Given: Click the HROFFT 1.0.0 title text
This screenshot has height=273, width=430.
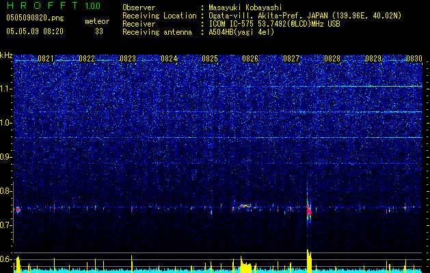Looking at the screenshot, I should pos(53,5).
